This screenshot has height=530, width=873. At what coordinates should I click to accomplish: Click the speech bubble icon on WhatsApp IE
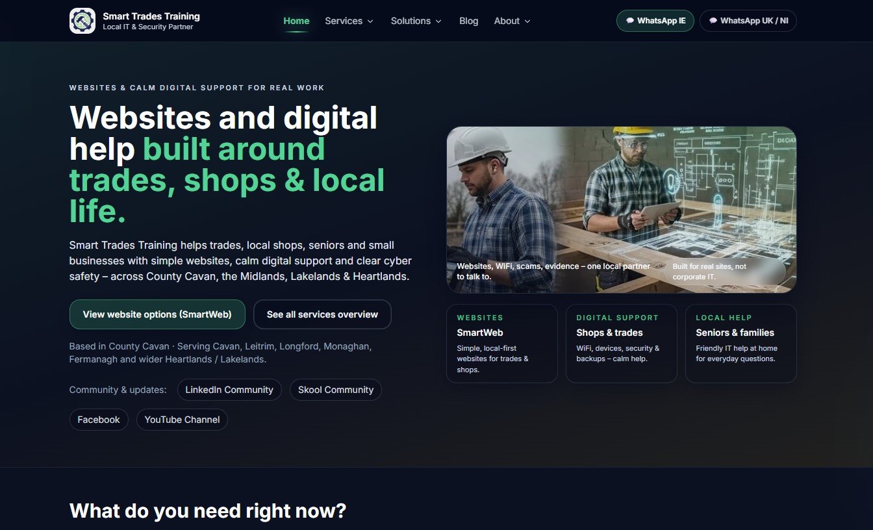pos(629,20)
